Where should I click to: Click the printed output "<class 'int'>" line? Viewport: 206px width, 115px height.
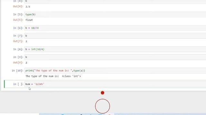pyautogui.click(x=53, y=76)
